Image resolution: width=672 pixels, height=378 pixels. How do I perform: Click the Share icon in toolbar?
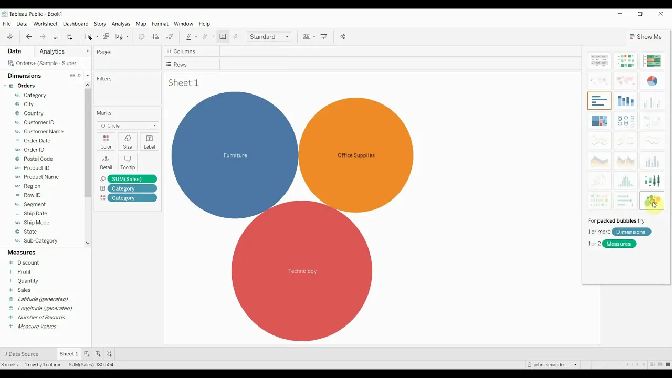[x=343, y=37]
